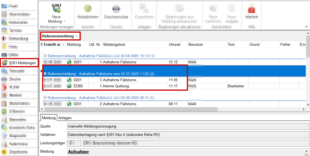The width and height of the screenshot is (310, 156).
Task: Collapse the highlighted Aufnahme Fallstorno group
Action: (x=45, y=74)
